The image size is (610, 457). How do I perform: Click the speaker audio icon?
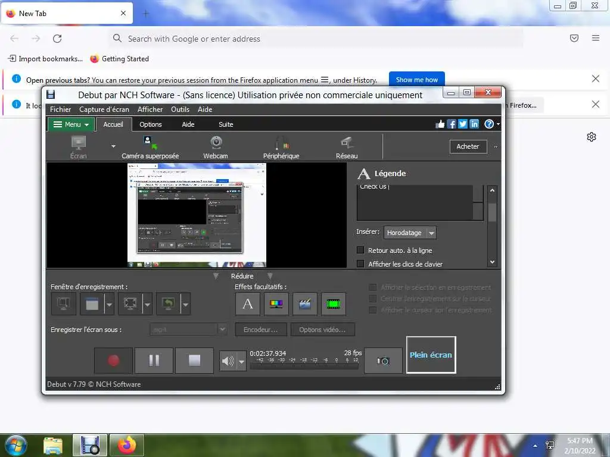tap(228, 361)
